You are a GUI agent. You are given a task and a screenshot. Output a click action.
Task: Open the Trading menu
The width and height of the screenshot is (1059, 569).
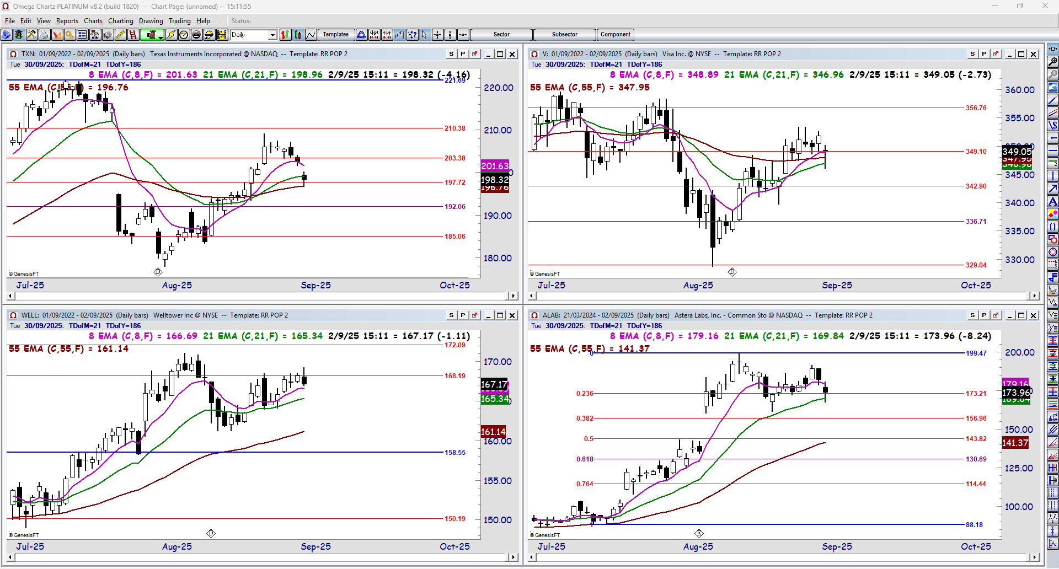(180, 21)
